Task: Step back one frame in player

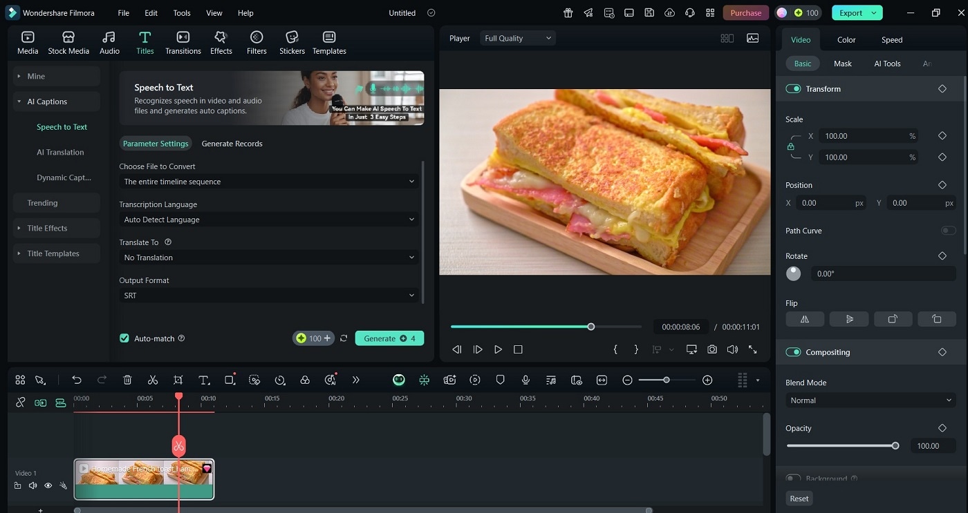Action: tap(457, 349)
